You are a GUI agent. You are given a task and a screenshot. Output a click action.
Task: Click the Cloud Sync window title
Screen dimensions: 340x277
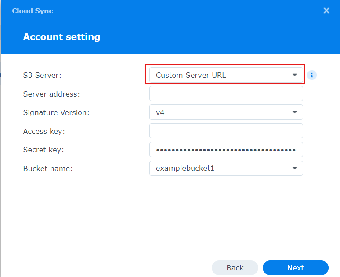point(33,11)
